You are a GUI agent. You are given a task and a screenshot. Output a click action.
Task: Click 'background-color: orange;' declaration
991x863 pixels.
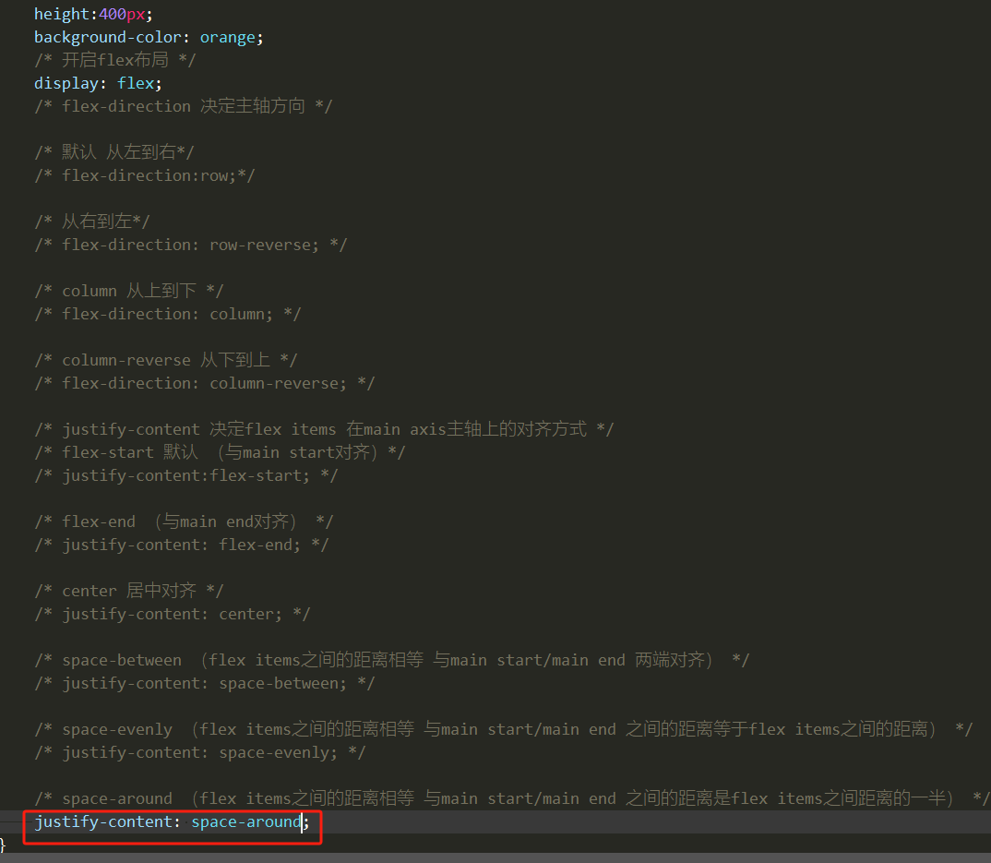[x=149, y=37]
